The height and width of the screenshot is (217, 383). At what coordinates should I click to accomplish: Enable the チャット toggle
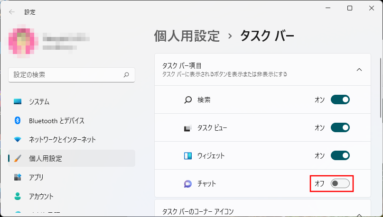pos(340,183)
